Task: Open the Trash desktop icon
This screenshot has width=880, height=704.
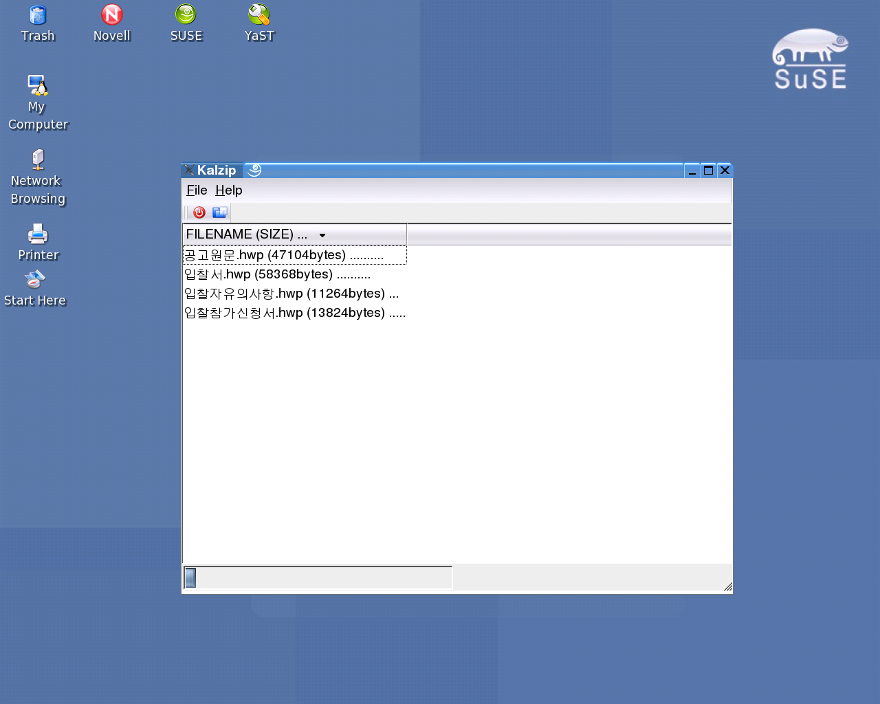Action: 38,15
